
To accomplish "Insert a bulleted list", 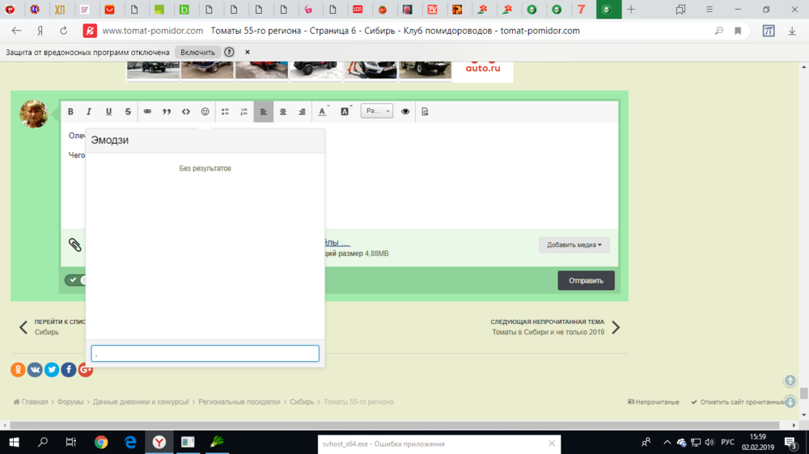I will coord(225,111).
